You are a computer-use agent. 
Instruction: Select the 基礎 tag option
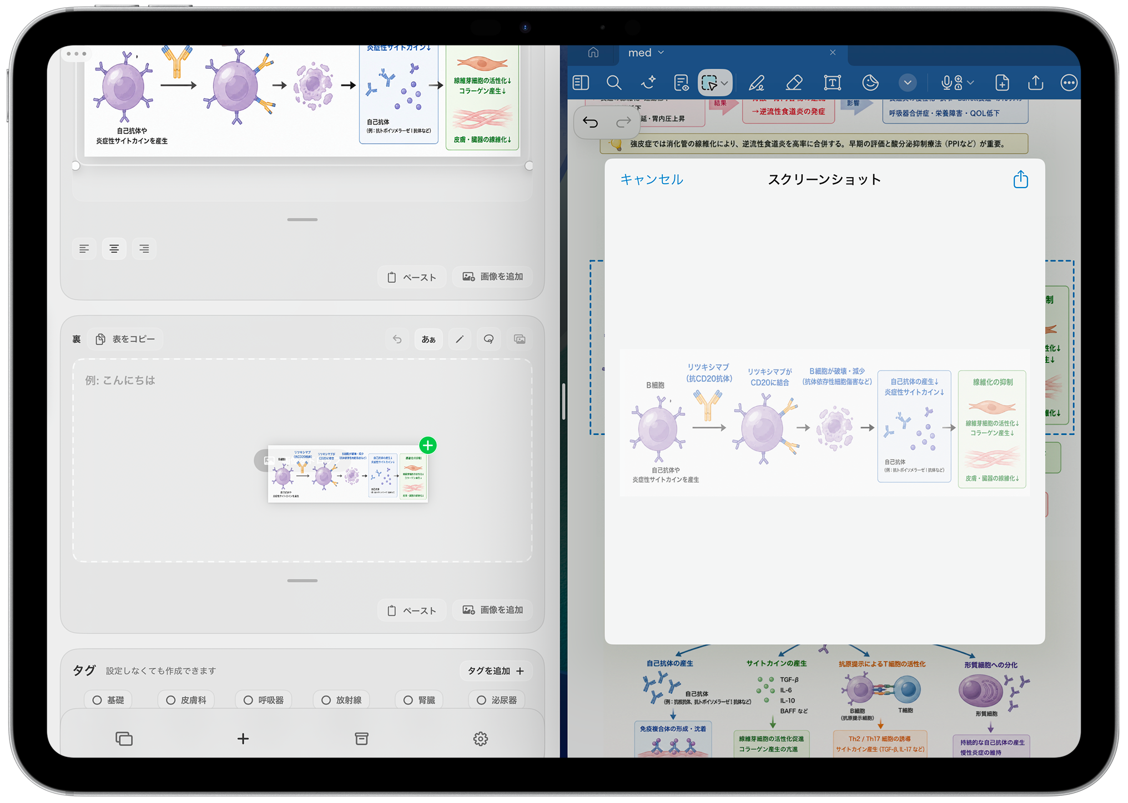tap(108, 700)
